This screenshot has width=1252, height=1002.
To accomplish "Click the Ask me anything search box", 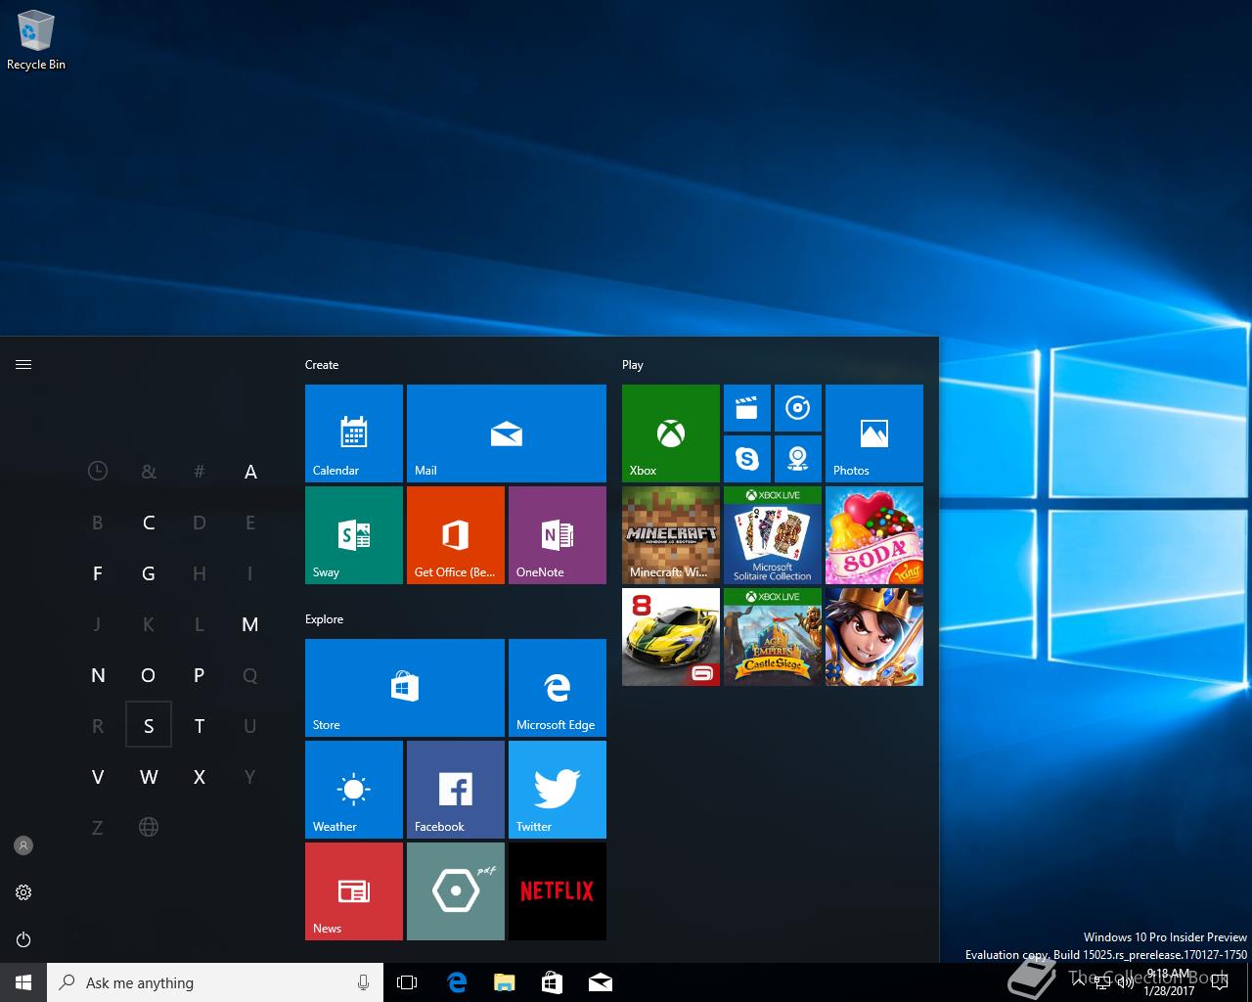I will (215, 982).
